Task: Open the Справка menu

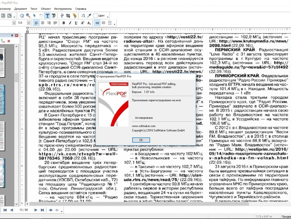Action: [81, 9]
